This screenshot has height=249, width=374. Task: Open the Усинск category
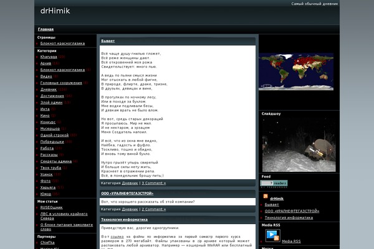(x=46, y=174)
